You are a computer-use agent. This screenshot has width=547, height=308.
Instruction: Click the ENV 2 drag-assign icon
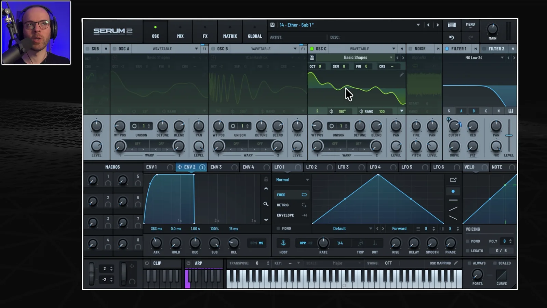point(179,167)
